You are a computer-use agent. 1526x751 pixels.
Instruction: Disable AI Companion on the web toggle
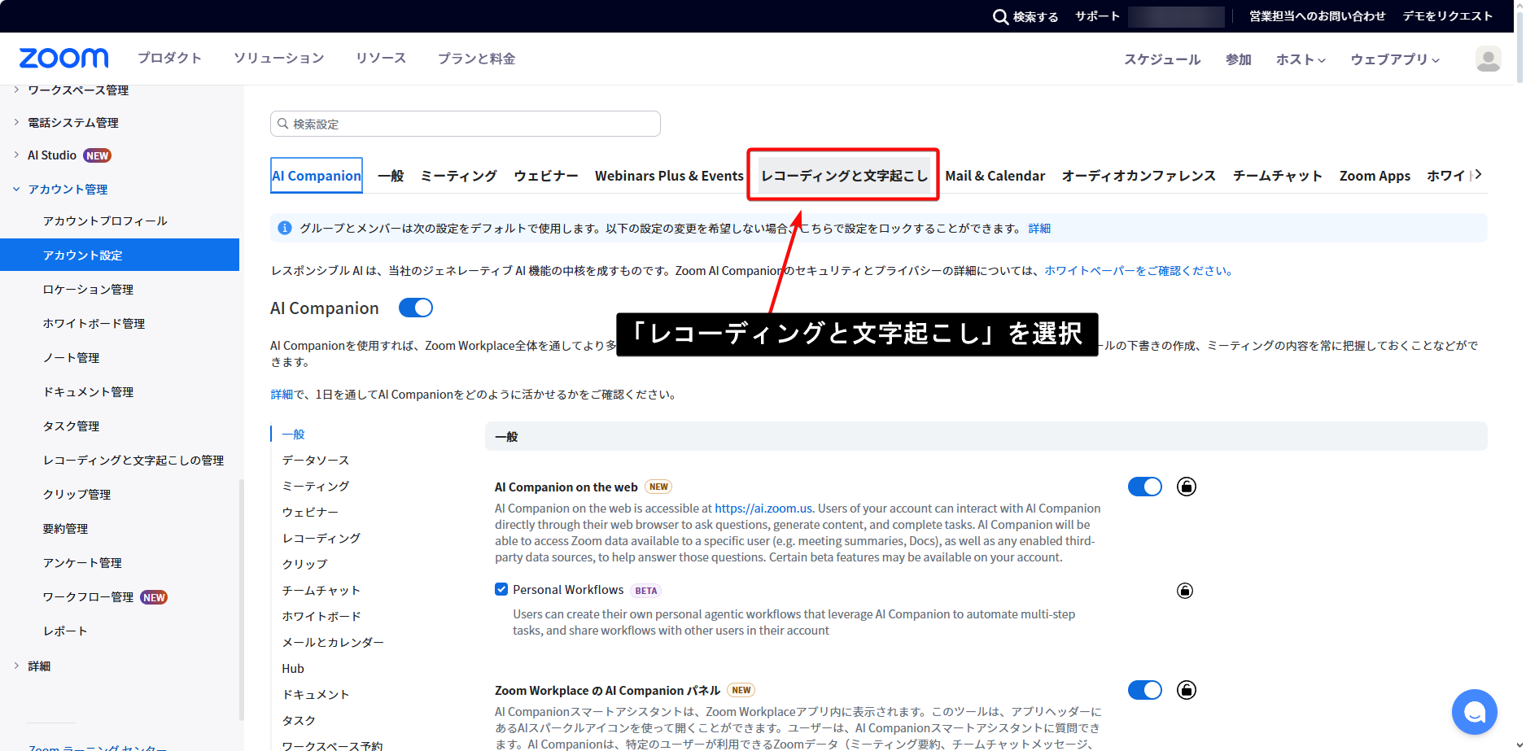point(1144,487)
